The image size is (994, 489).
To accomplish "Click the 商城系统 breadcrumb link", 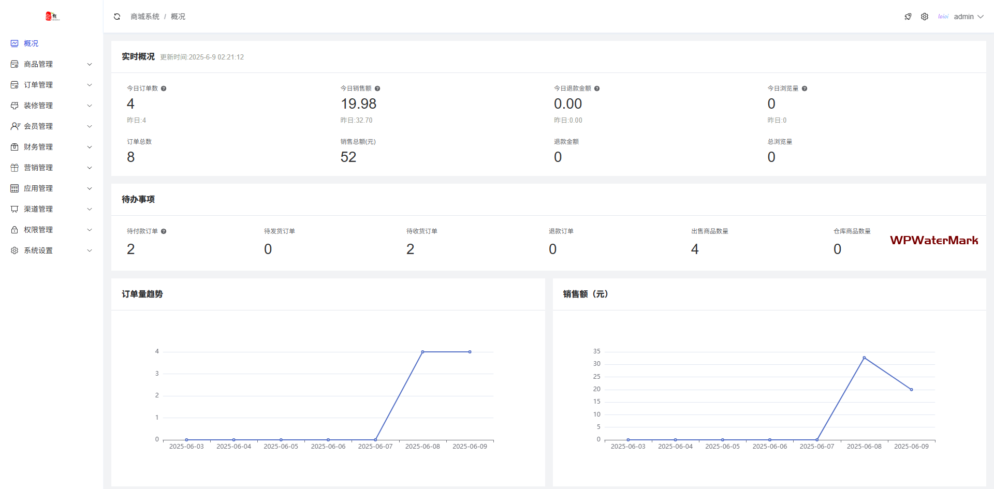I will coord(145,17).
